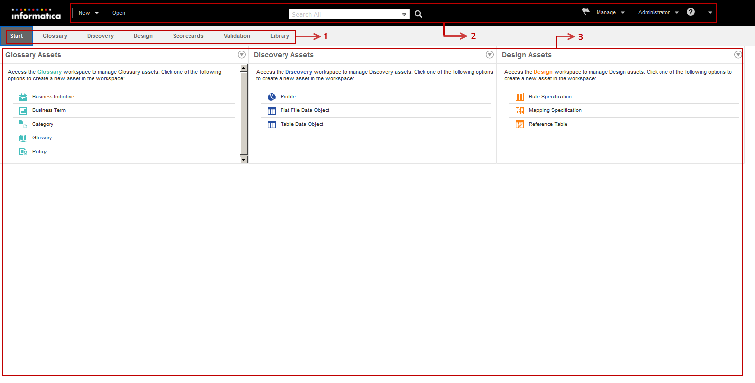
Task: Expand the New dropdown menu
Action: (89, 13)
